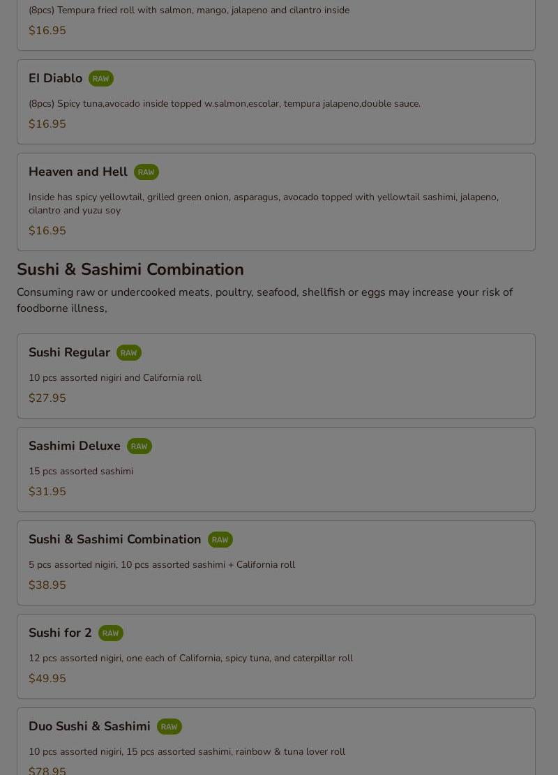
Task: Click the Sushi & Sashimi Combination section heading
Action: click(130, 269)
